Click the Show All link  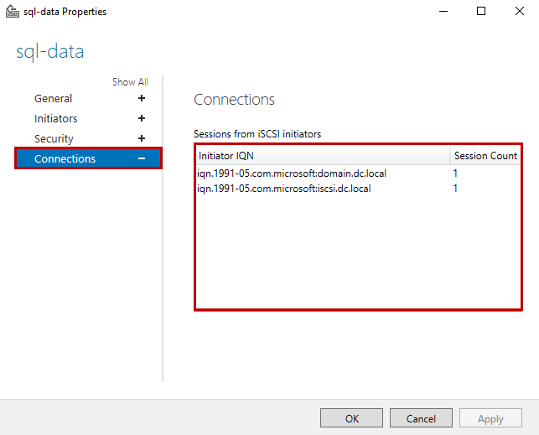pyautogui.click(x=130, y=82)
